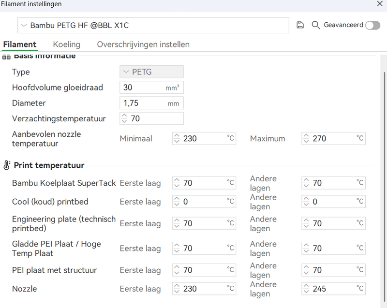The width and height of the screenshot is (387, 308).
Task: Switch to the Koeling tab
Action: point(67,44)
